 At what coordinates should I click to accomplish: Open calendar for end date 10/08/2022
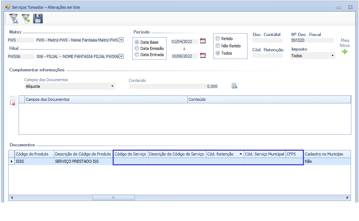click(x=203, y=55)
